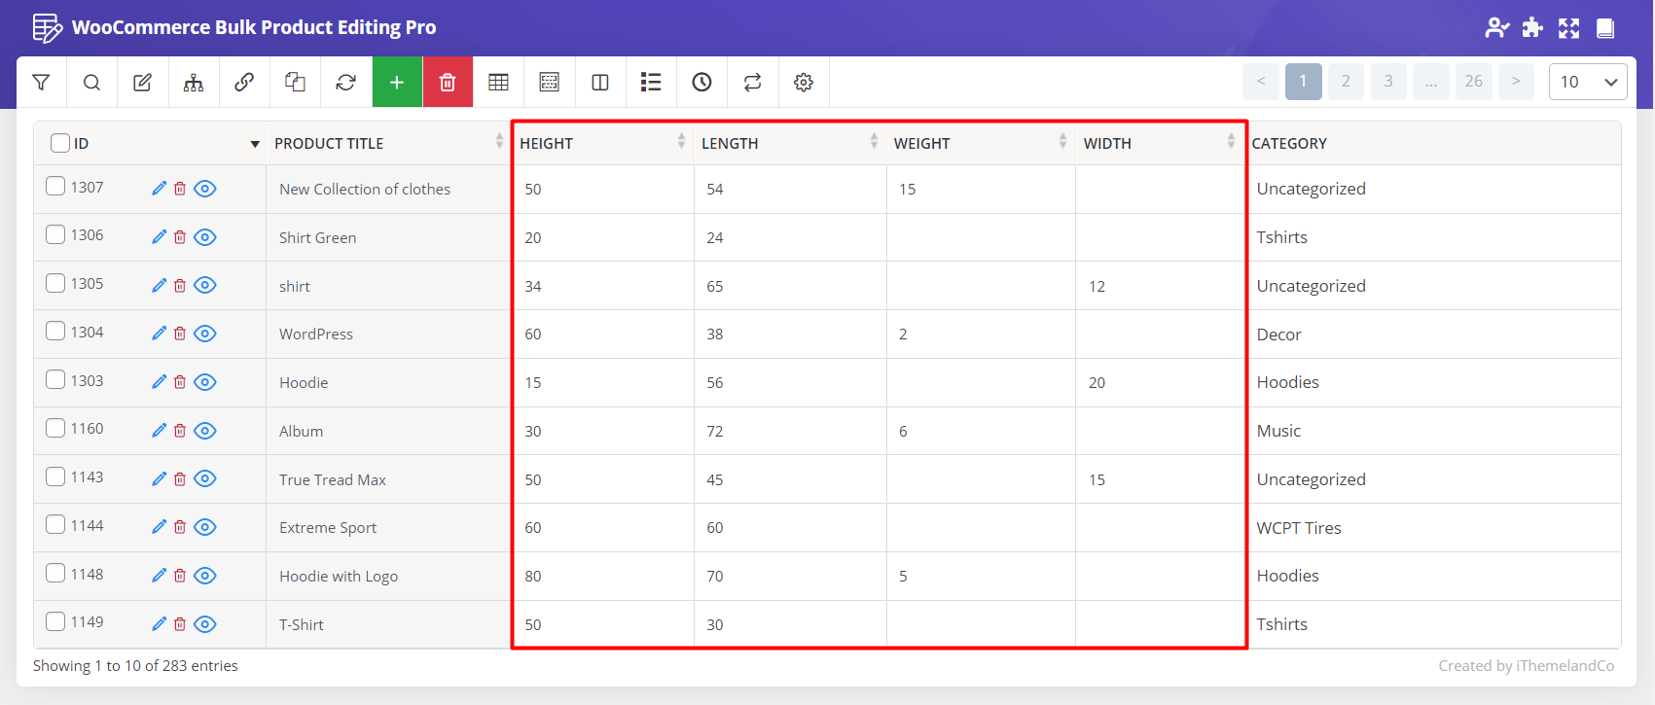Go to page 1 in pagination

1304,82
